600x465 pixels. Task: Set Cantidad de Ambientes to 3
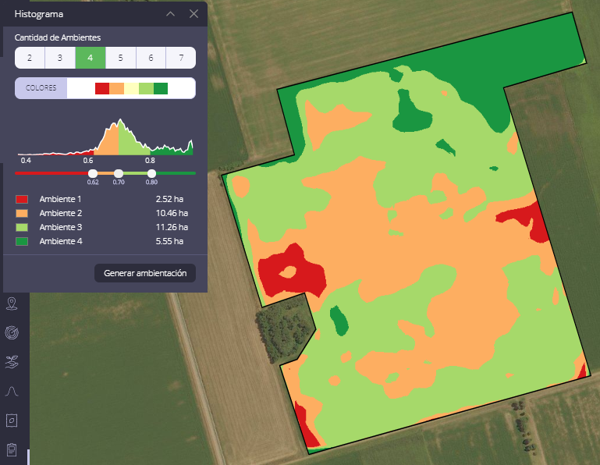tap(60, 58)
